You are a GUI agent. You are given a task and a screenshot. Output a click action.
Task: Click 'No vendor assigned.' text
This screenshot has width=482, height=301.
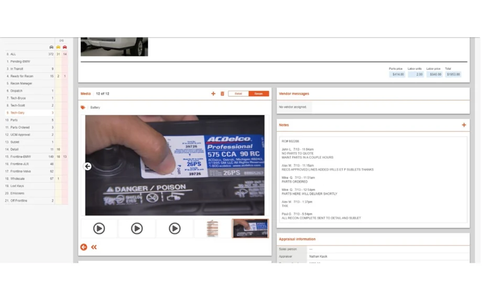[293, 107]
